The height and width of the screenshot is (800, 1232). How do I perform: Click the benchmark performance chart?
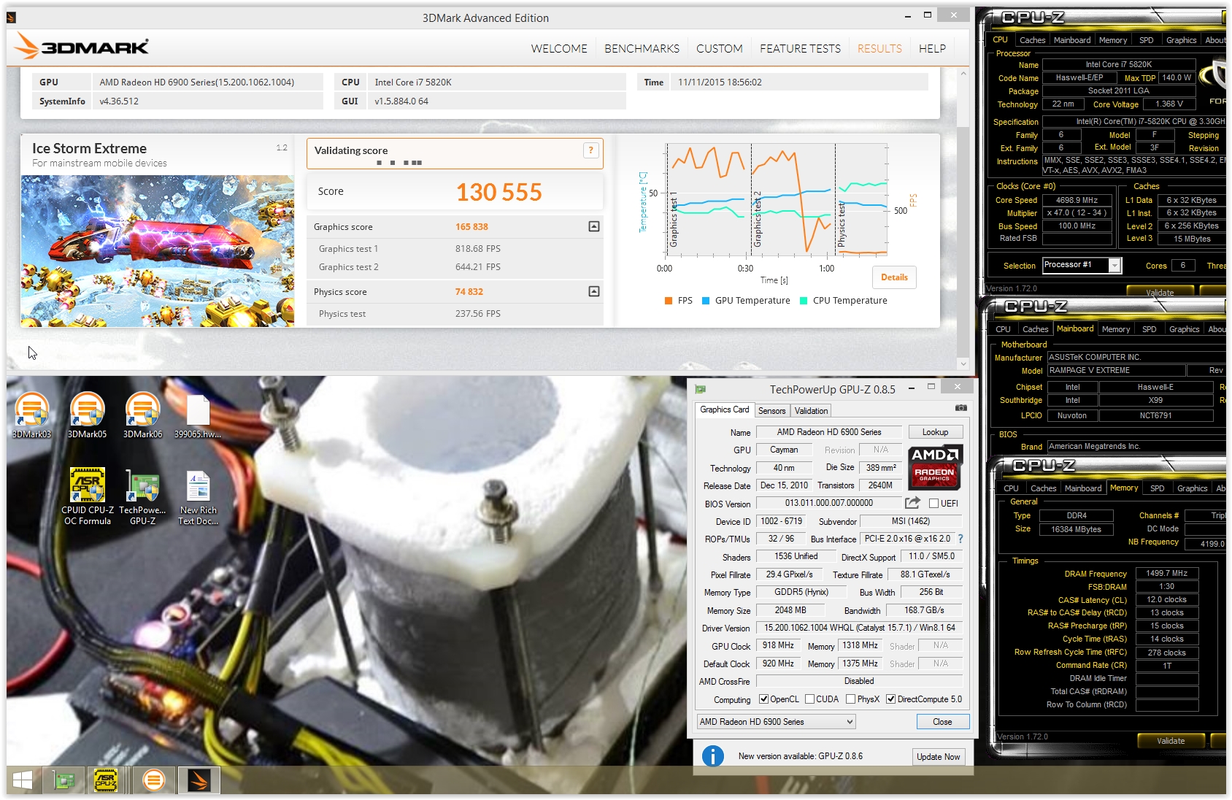[x=776, y=201]
